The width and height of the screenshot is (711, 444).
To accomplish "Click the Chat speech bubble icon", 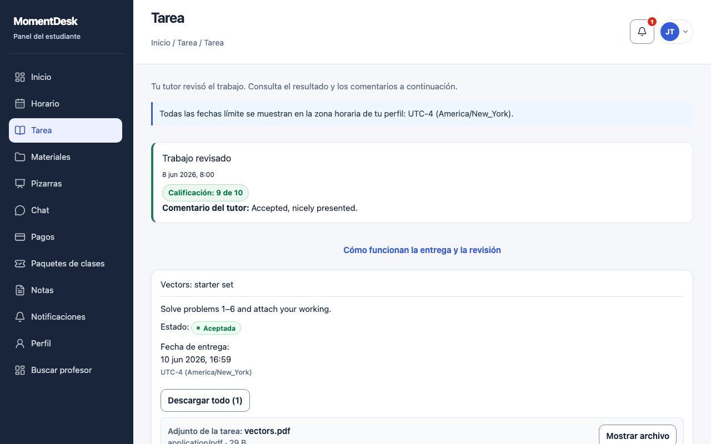I will coord(20,210).
